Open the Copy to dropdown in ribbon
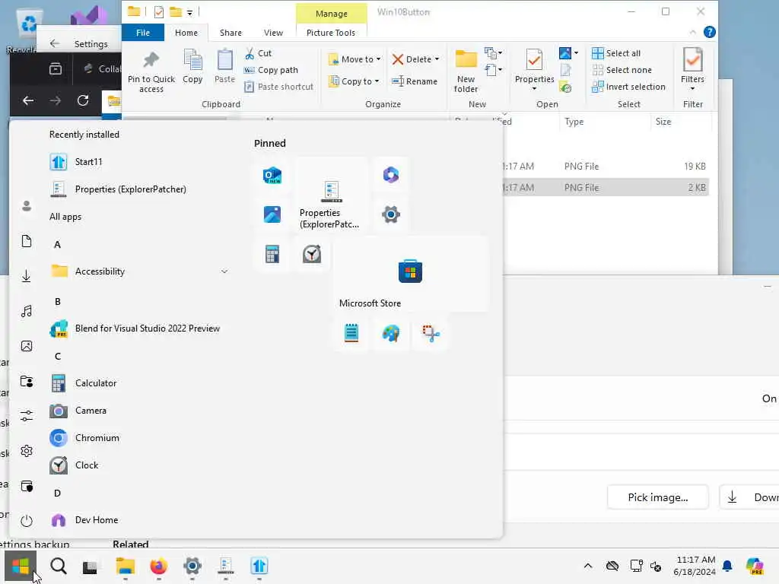The height and width of the screenshot is (584, 779). 354,81
